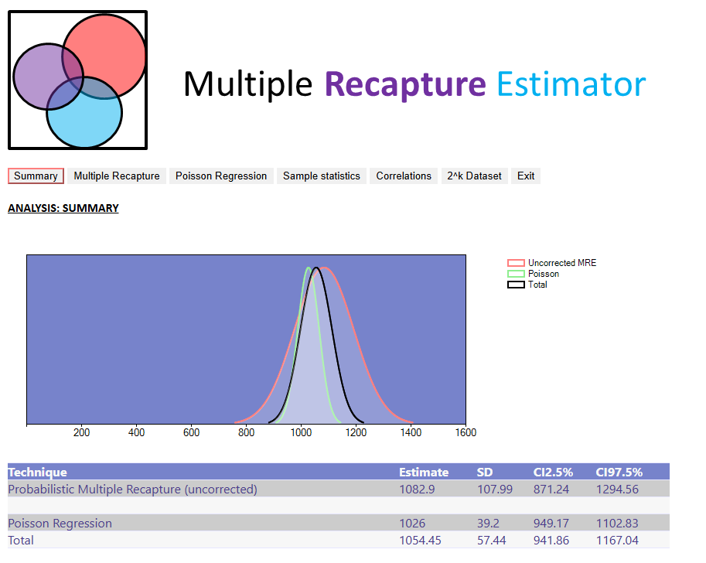The width and height of the screenshot is (706, 563).
Task: Select the Summary tab
Action: [36, 176]
